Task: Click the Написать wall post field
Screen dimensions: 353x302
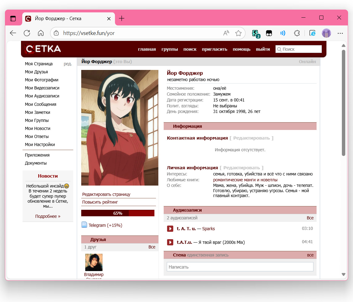Action: 240,267
